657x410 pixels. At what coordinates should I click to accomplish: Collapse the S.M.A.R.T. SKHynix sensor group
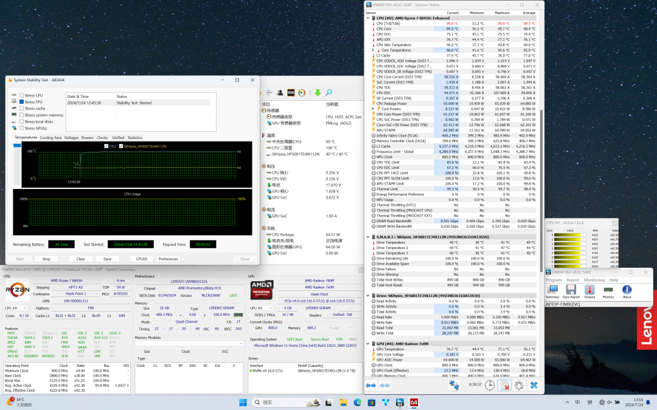tap(367, 236)
